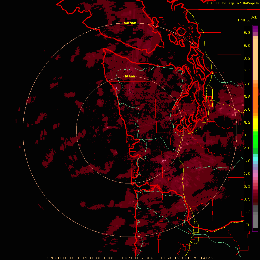Click the DKD [PHAS] legend title
The image size is (260, 260).
247,18
